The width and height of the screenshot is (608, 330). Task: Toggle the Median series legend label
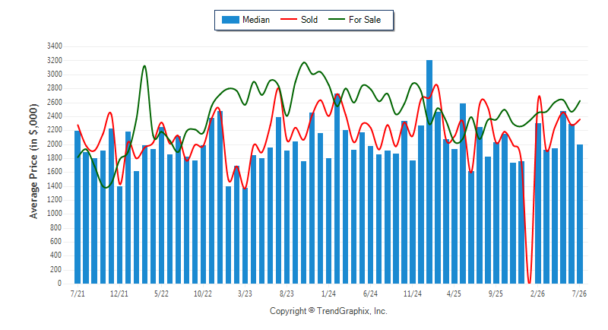pos(256,20)
